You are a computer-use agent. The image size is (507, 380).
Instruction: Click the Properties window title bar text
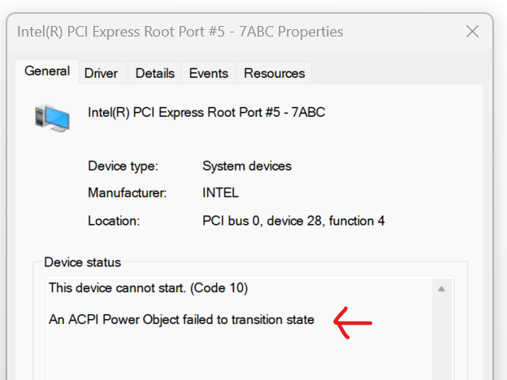(180, 32)
